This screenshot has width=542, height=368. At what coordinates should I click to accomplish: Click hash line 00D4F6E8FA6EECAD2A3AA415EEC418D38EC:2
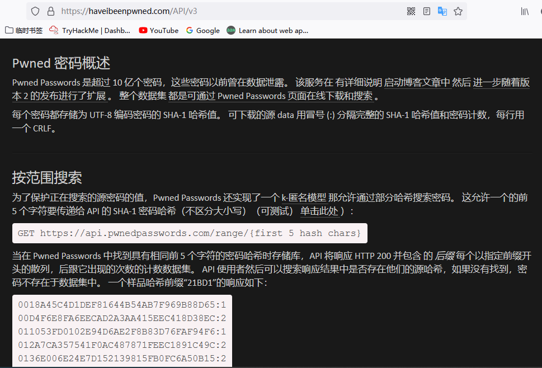(x=122, y=318)
